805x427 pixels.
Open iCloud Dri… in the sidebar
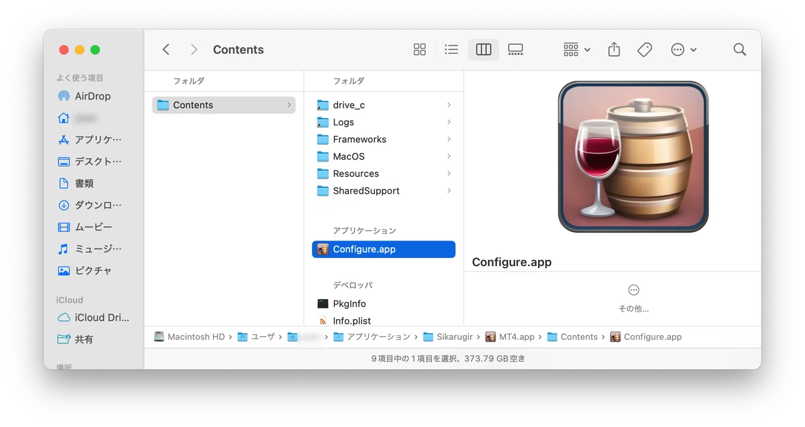[93, 318]
